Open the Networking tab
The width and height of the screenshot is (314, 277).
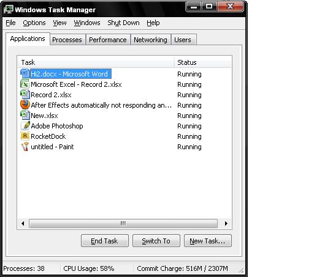tap(150, 40)
